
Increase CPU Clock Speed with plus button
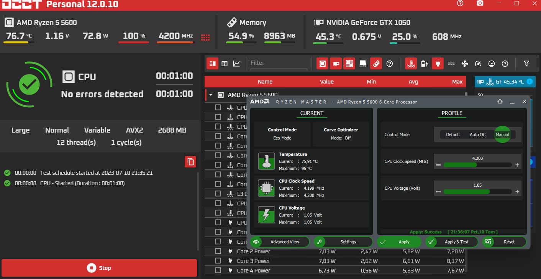517,165
